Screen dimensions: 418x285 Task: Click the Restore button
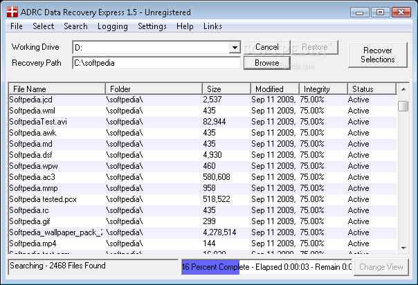click(x=315, y=47)
